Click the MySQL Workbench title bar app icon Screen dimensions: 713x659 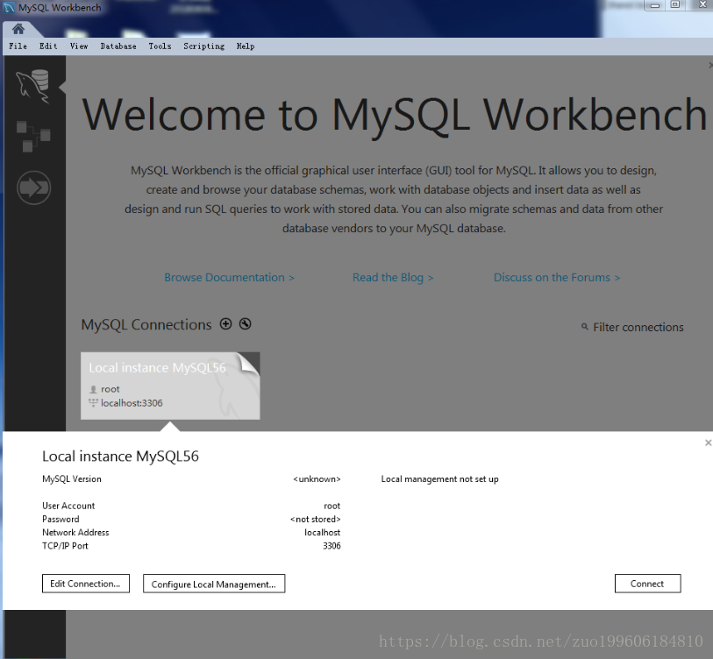click(9, 8)
